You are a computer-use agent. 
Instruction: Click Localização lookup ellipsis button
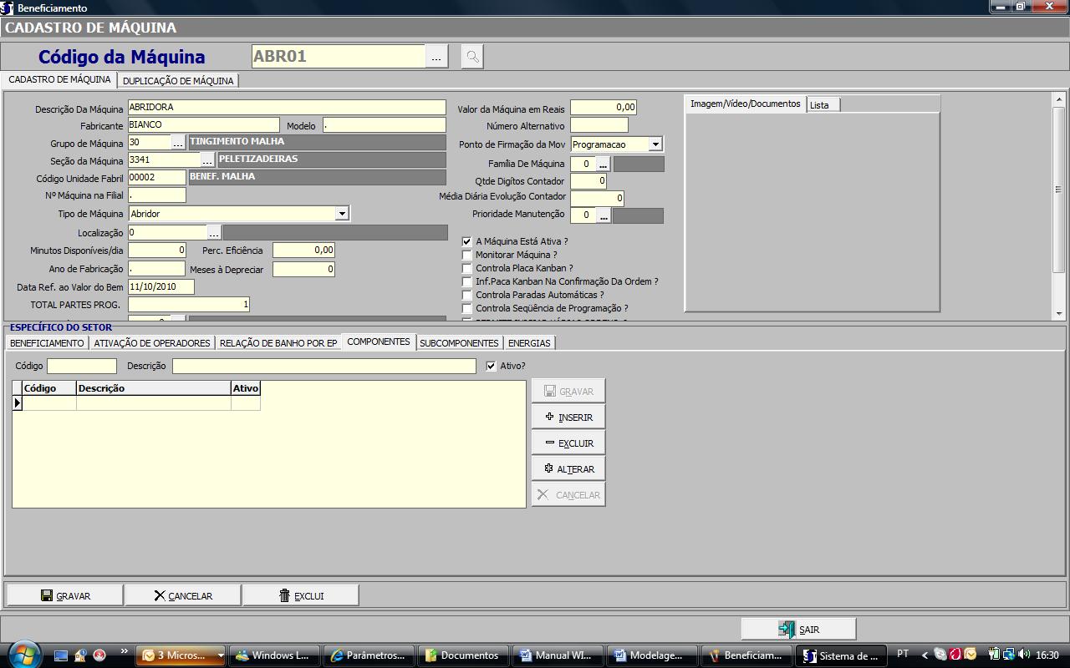pos(214,233)
